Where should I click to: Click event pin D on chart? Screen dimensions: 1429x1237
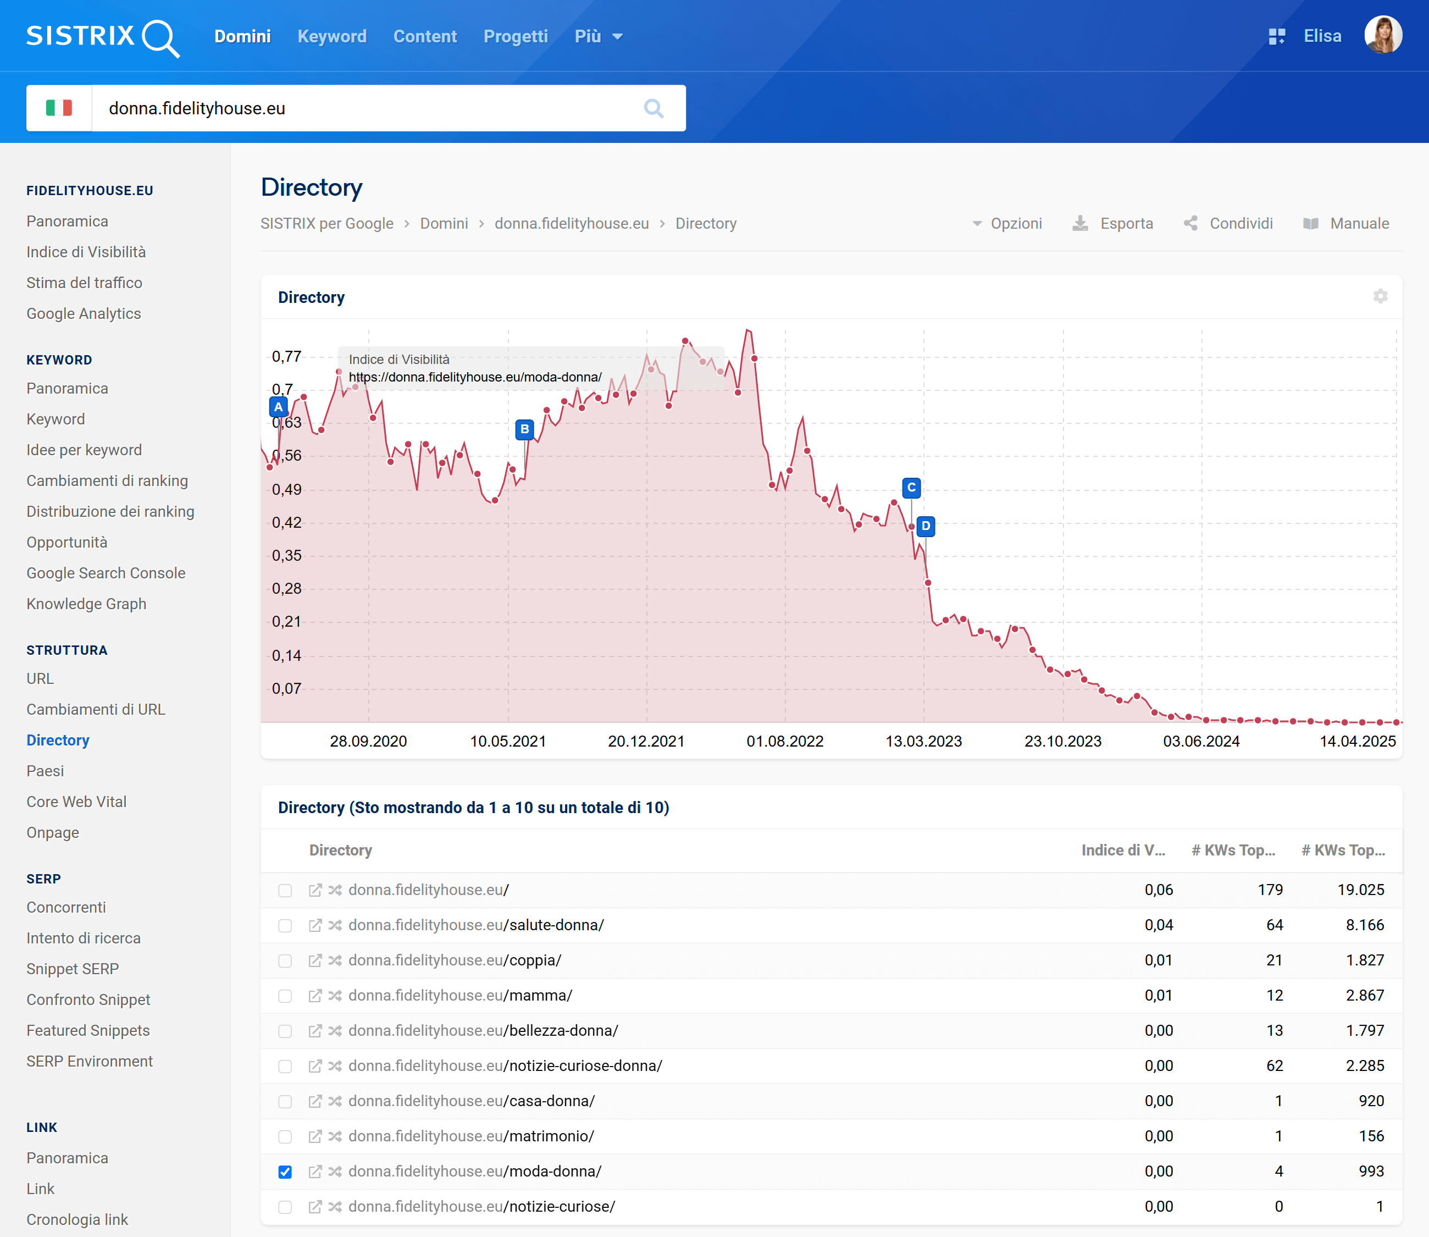(926, 526)
